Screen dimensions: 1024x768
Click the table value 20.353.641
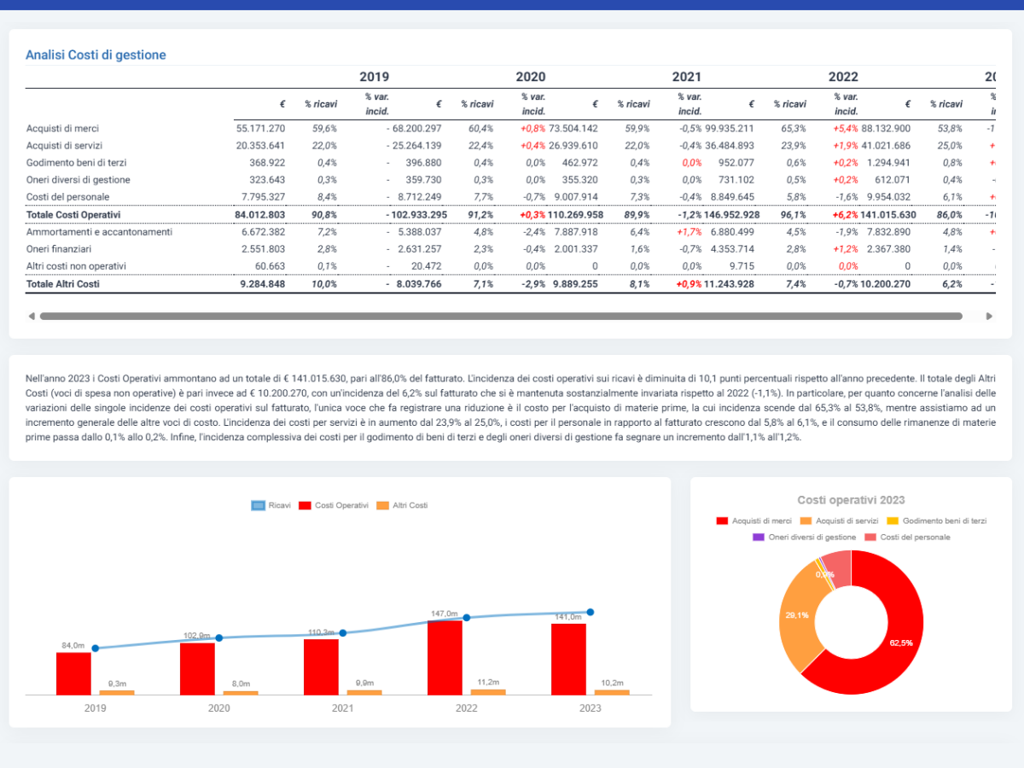pyautogui.click(x=260, y=145)
